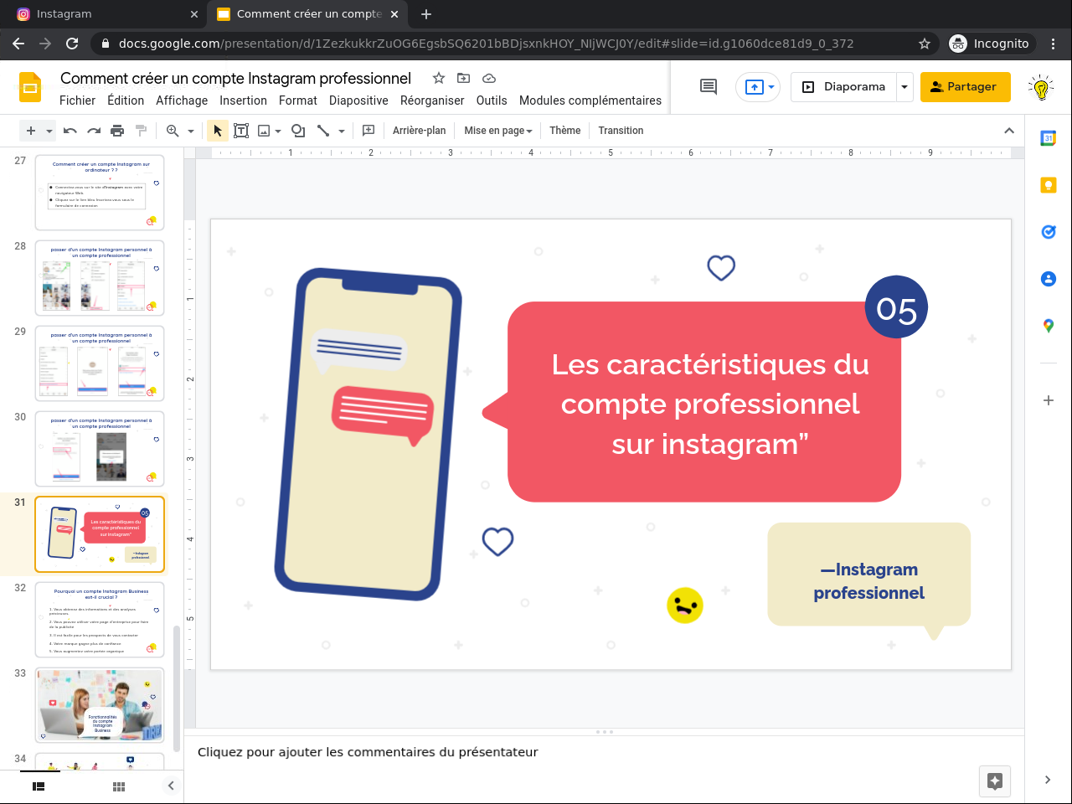Image resolution: width=1072 pixels, height=804 pixels.
Task: Click the print icon
Action: [117, 131]
